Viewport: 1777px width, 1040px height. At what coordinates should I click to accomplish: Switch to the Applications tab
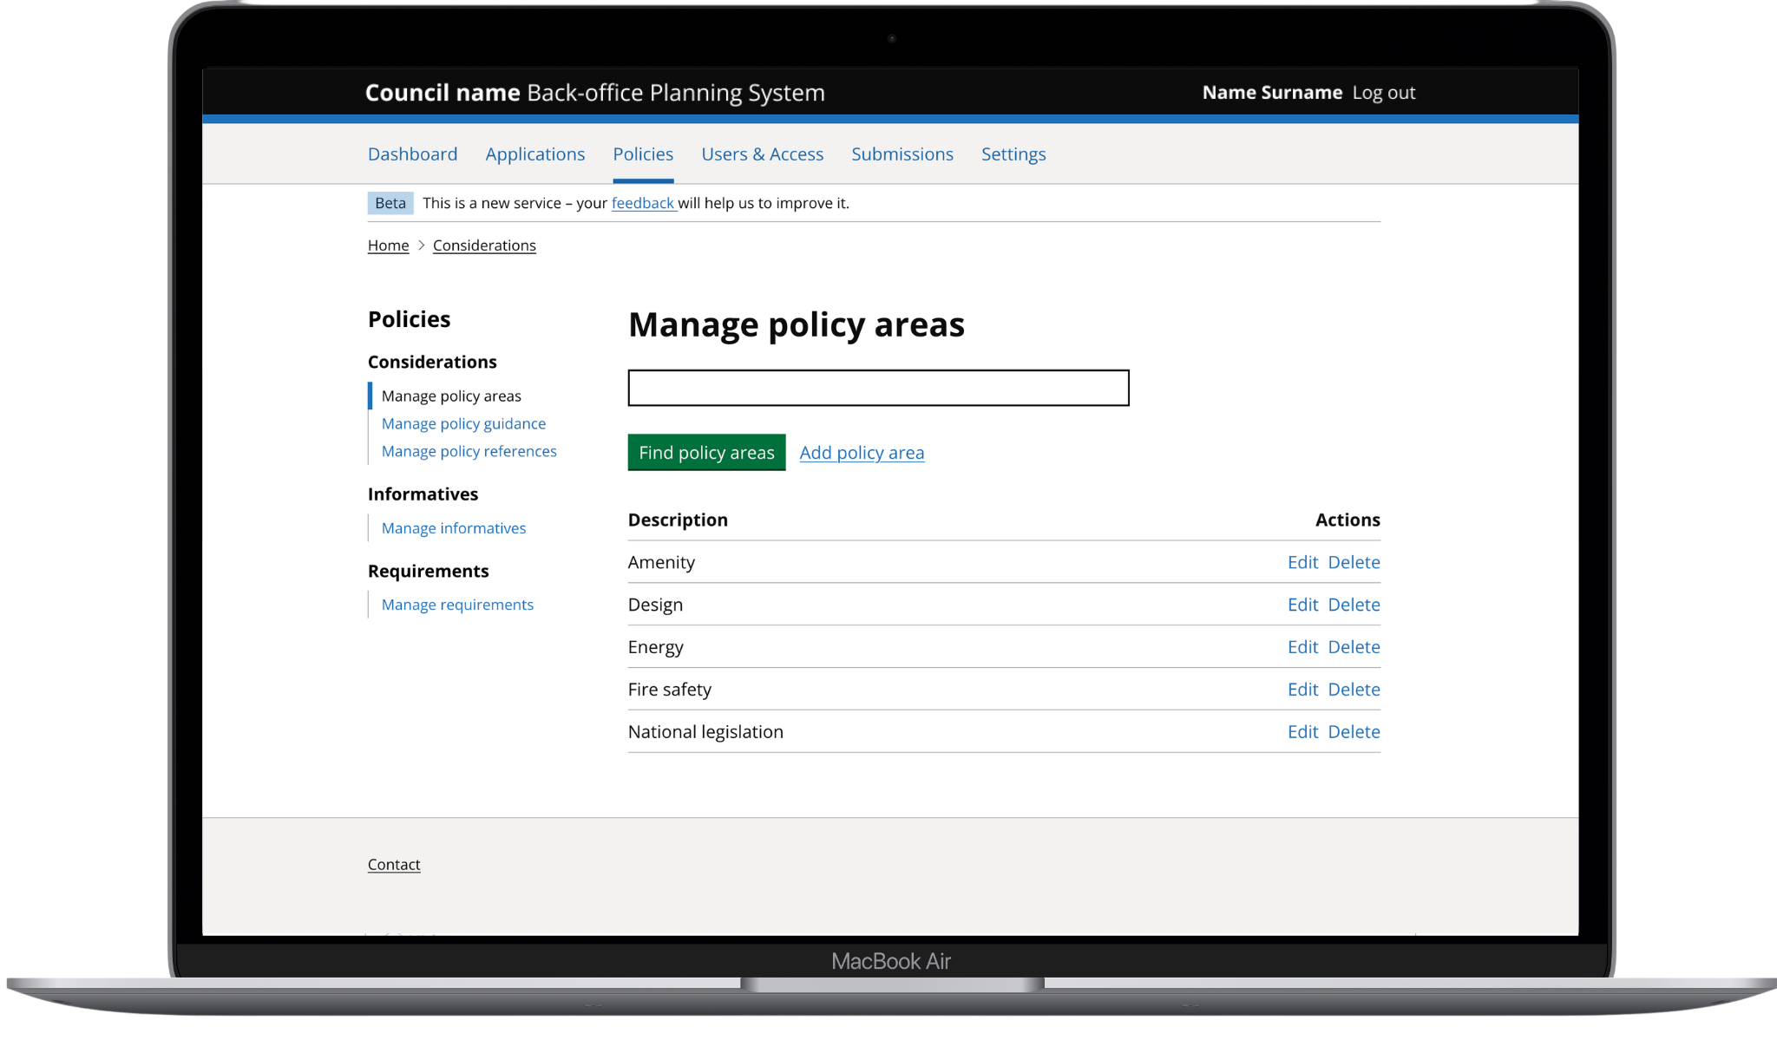(534, 154)
